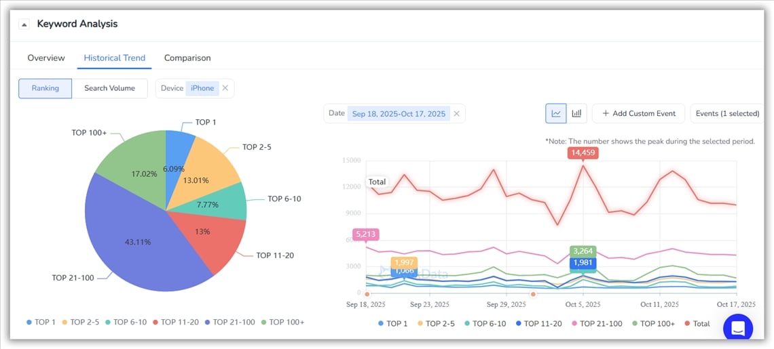Switch to the Overview tab
The height and width of the screenshot is (349, 774).
pyautogui.click(x=46, y=58)
